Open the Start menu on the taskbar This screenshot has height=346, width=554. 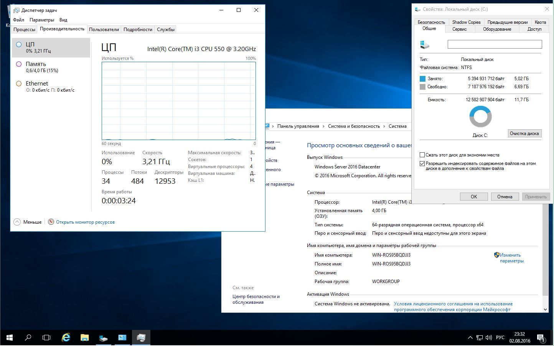click(9, 338)
